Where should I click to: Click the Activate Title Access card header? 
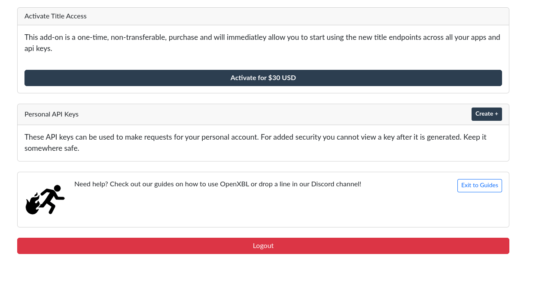(x=55, y=16)
